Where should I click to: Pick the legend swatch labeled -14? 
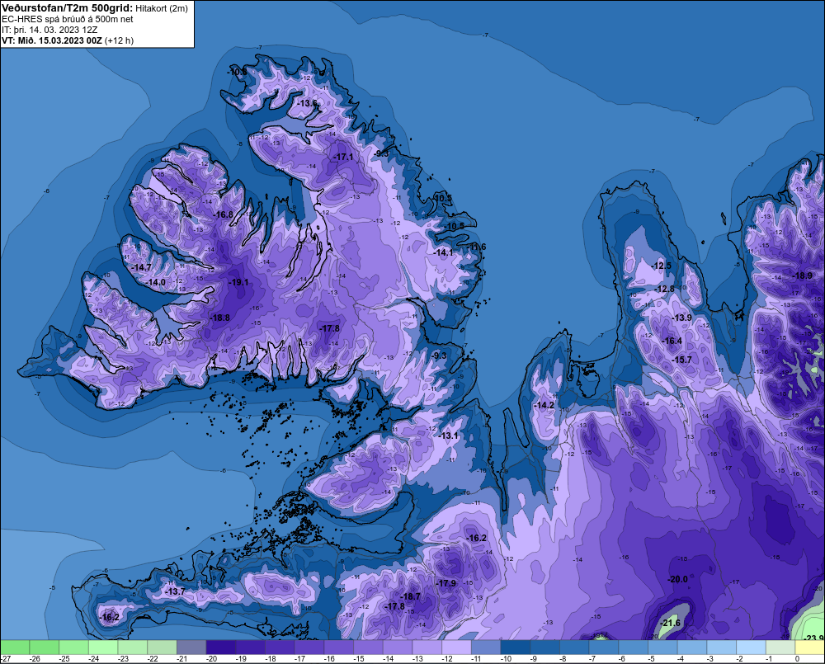[x=398, y=648]
